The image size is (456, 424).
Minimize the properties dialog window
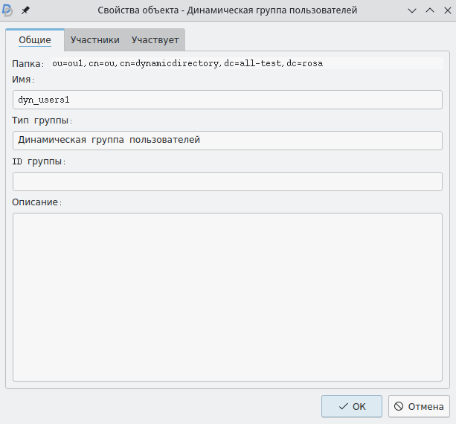413,10
